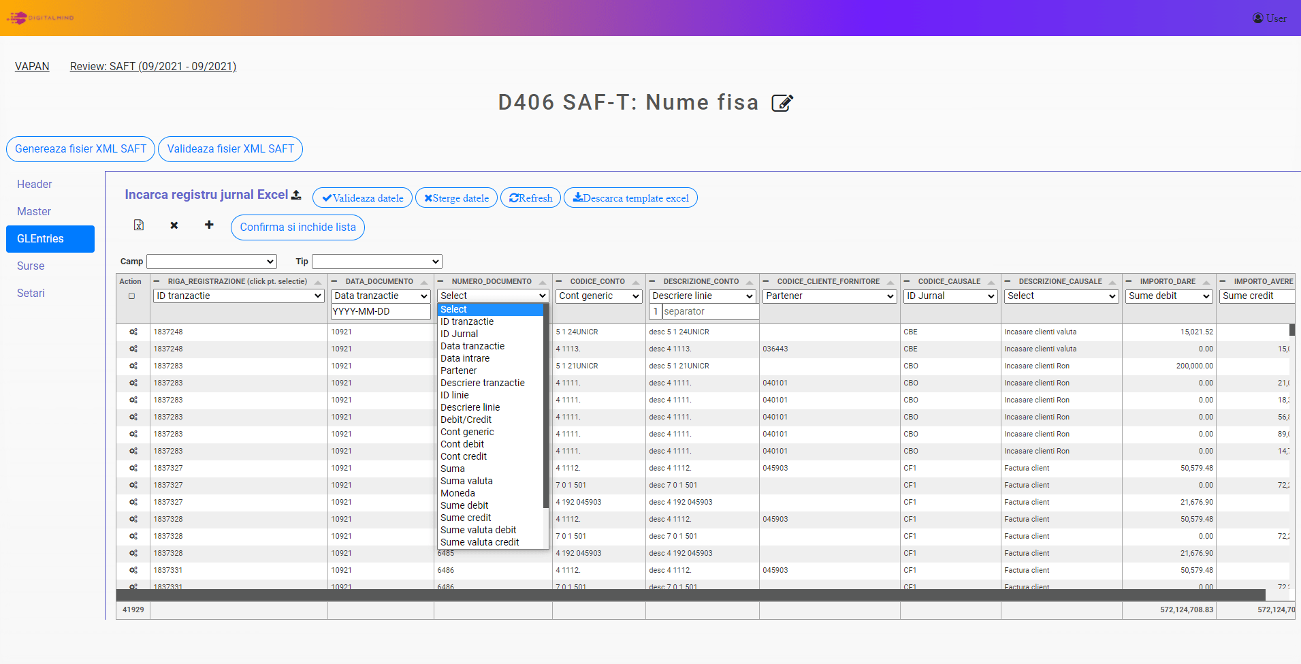The width and height of the screenshot is (1301, 664).
Task: Sort by the CODICE_CONTO column arrow
Action: pos(636,282)
